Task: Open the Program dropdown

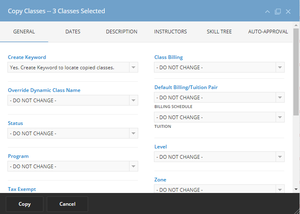Action: click(x=73, y=166)
